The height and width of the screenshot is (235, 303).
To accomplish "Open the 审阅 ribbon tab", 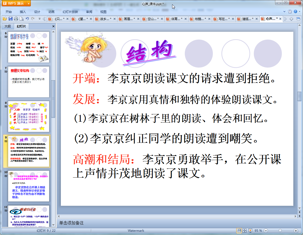I will point(89,12).
